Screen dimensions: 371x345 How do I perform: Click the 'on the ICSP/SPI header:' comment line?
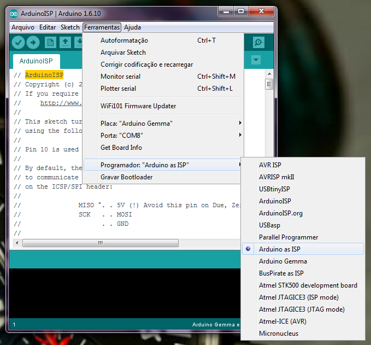[x=63, y=187]
